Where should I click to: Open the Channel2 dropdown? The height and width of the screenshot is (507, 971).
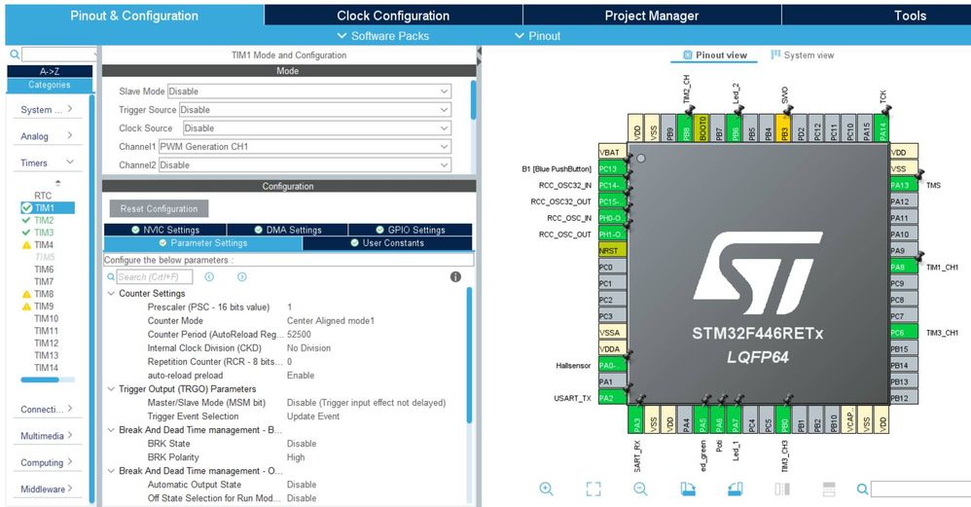pos(305,165)
